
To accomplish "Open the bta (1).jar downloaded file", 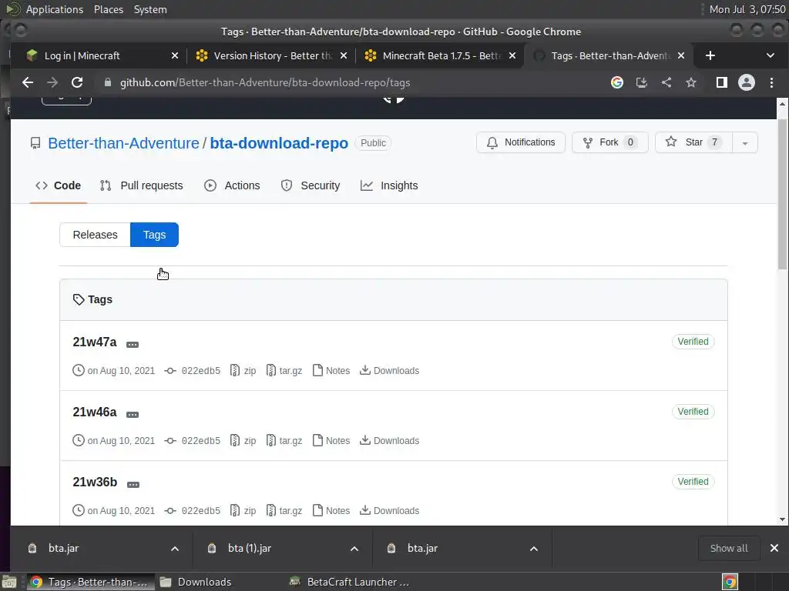I will click(249, 548).
